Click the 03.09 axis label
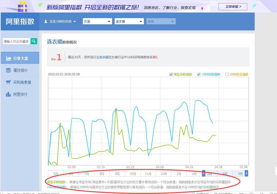Screen dimensions: 277x194 click(72, 167)
